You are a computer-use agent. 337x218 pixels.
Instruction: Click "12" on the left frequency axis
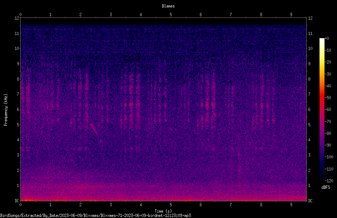coord(17,18)
